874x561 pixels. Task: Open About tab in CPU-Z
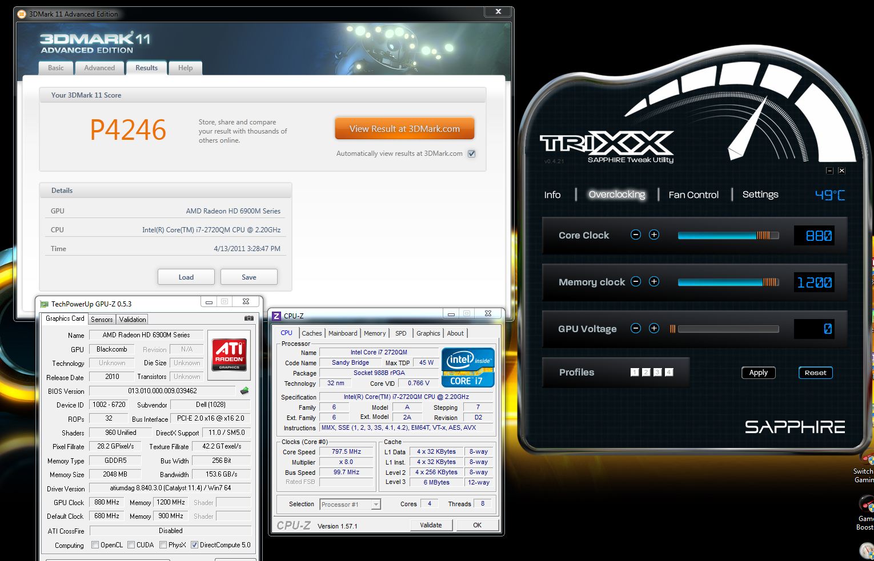pyautogui.click(x=455, y=333)
